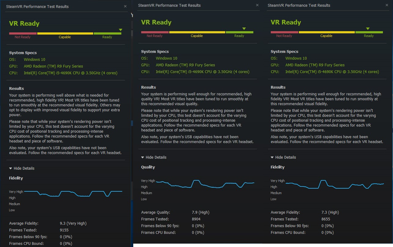Click the GPU name in the left window
Viewport: 393px width, 247px height.
(x=53, y=66)
